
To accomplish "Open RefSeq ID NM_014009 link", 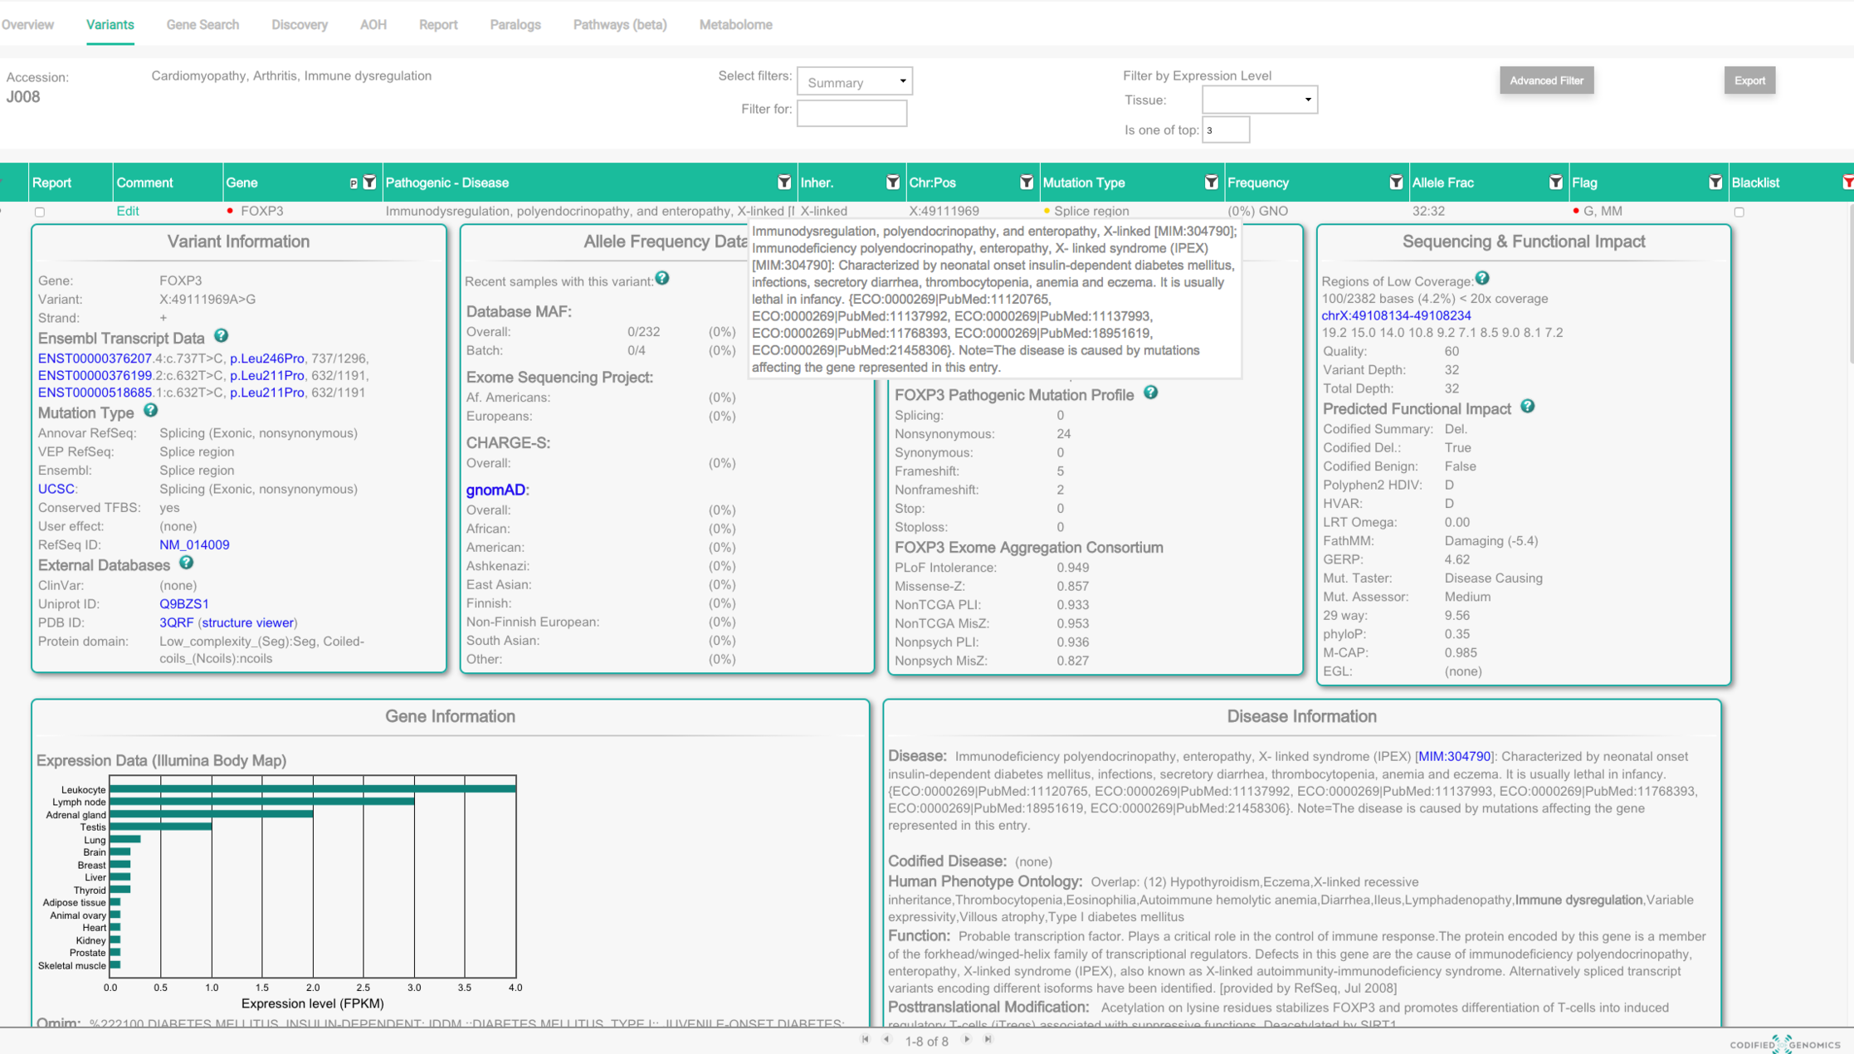I will [194, 544].
